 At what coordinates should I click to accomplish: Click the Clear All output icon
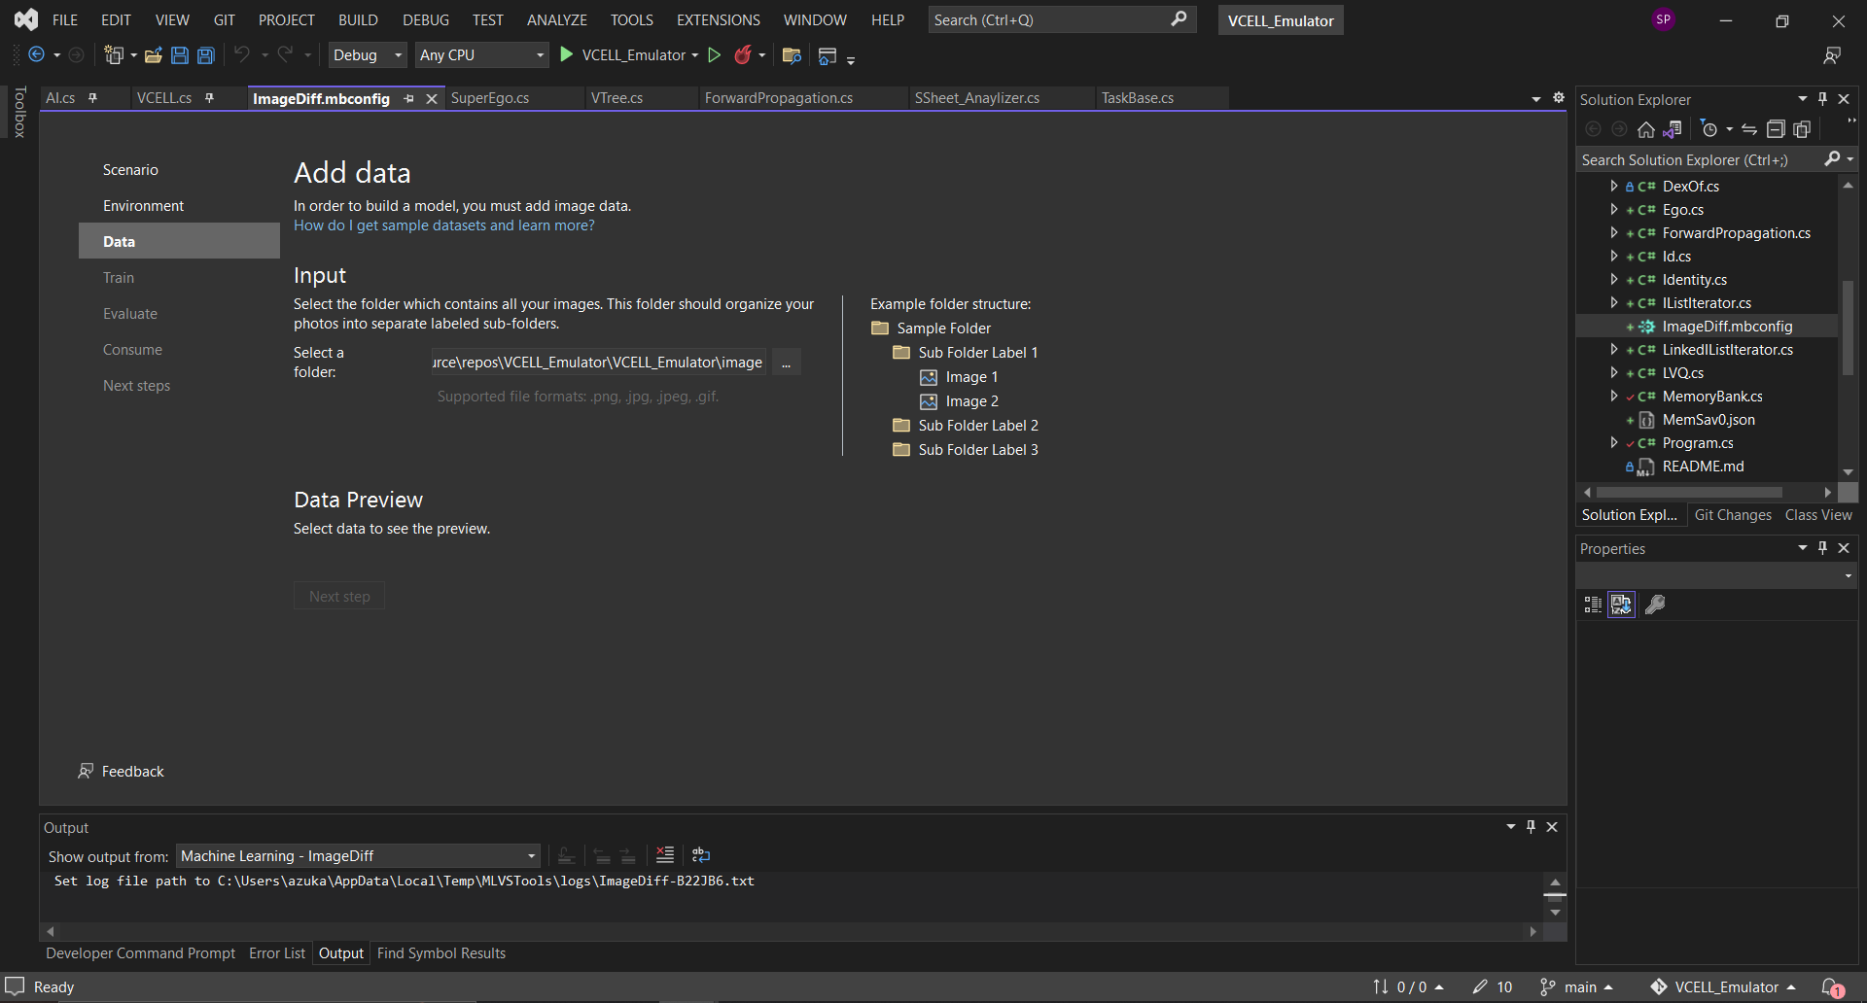pos(664,855)
